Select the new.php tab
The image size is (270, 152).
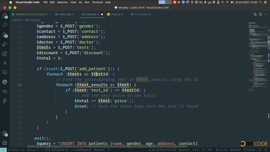[92, 14]
